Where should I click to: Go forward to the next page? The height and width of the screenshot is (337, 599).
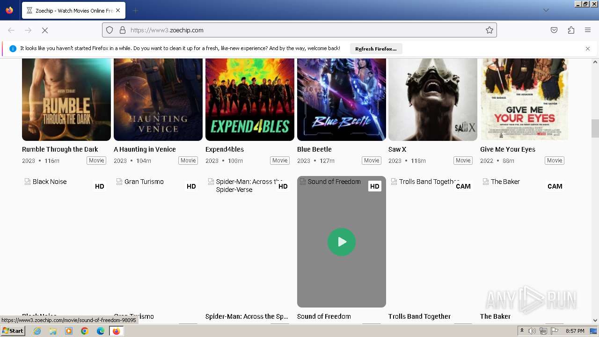[28, 30]
